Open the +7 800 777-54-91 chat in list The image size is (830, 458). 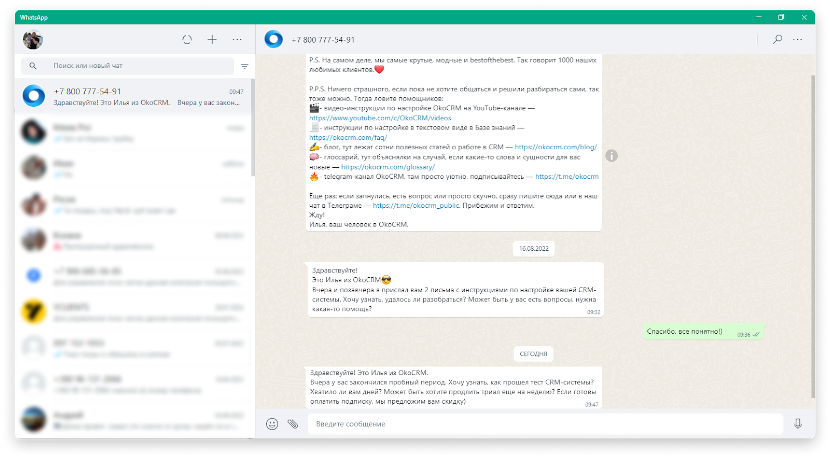[x=134, y=96]
